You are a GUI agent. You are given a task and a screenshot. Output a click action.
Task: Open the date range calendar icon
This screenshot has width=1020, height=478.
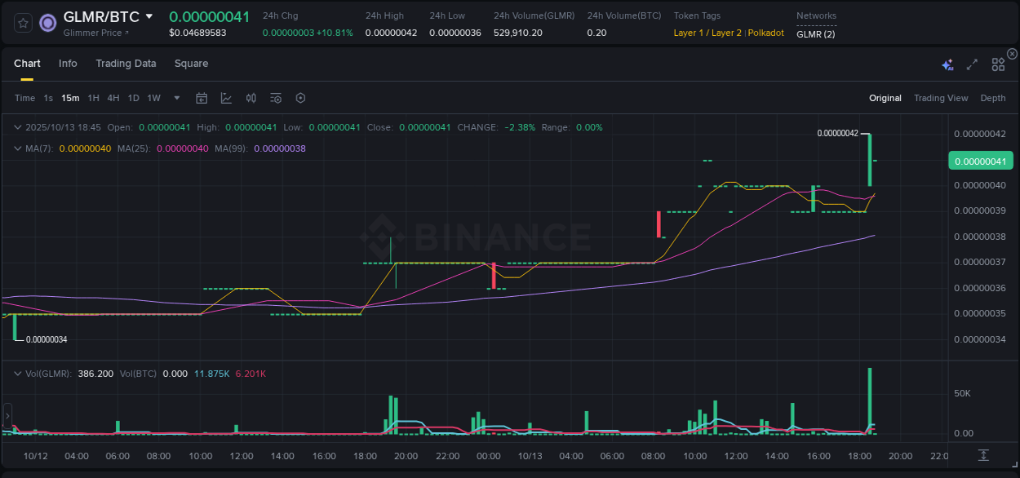(x=202, y=98)
